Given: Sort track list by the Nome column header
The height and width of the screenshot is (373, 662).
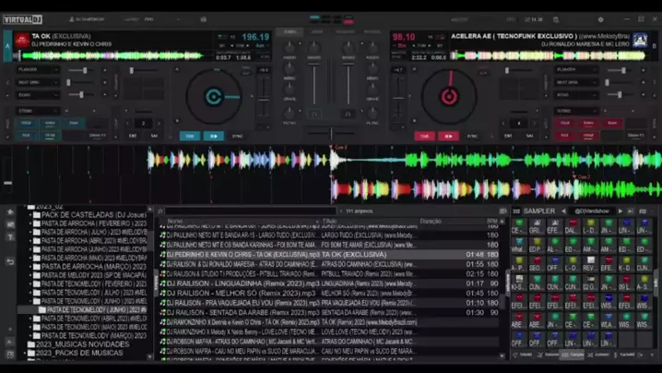Looking at the screenshot, I should (175, 222).
